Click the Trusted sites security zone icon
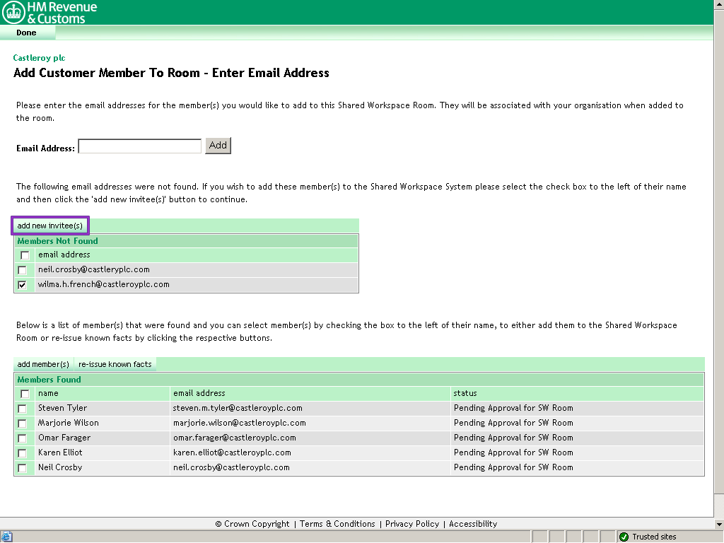The height and width of the screenshot is (543, 724). (625, 536)
